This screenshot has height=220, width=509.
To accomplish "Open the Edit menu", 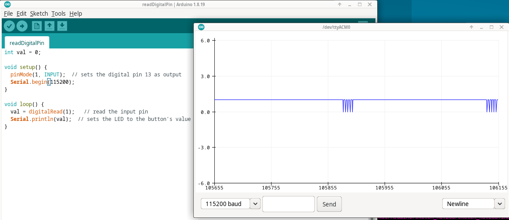I will click(x=21, y=14).
